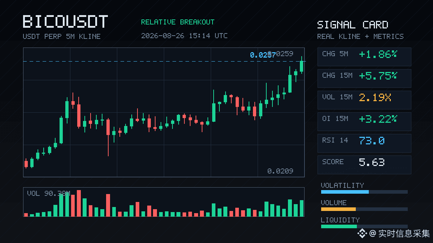433x243 pixels.
Task: Click the tallest red volume bar
Action: tap(79, 203)
